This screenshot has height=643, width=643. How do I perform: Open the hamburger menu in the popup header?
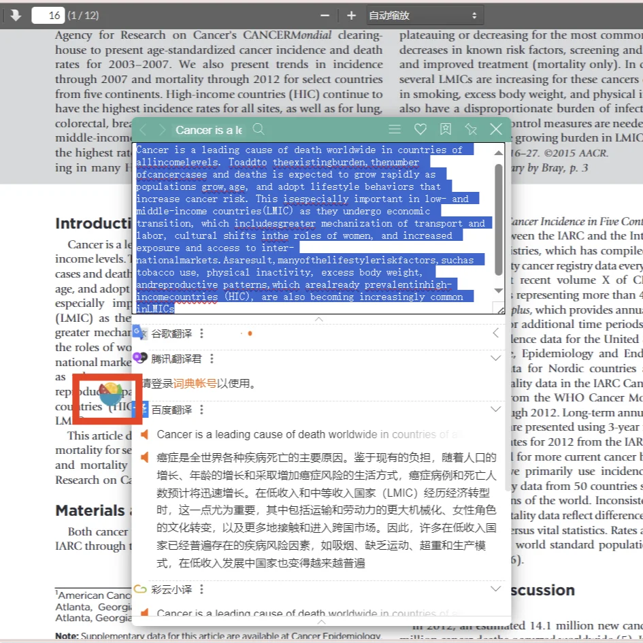[x=395, y=129]
